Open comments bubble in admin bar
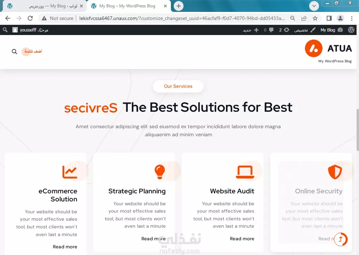359x255 pixels. [x=269, y=30]
